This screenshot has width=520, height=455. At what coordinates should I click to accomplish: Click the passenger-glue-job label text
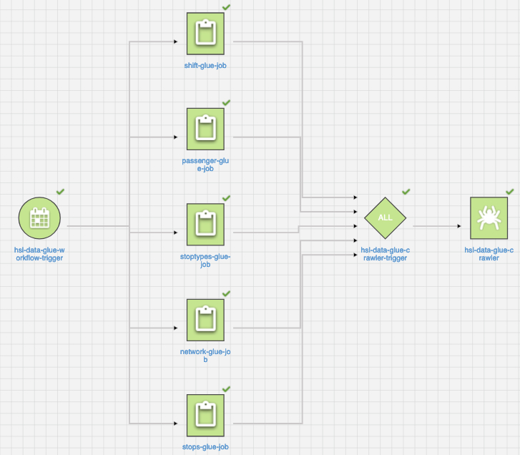coord(205,165)
